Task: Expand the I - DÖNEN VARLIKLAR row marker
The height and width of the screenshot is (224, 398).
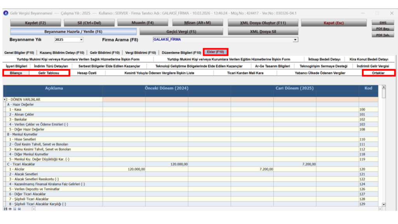Action: coord(5,100)
